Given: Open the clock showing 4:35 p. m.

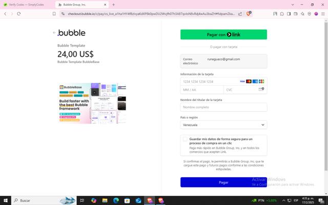Looking at the screenshot, I should [x=308, y=200].
